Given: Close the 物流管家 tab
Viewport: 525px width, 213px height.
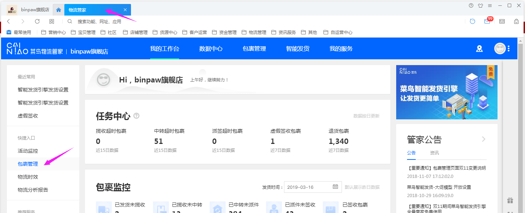Looking at the screenshot, I should pyautogui.click(x=125, y=10).
